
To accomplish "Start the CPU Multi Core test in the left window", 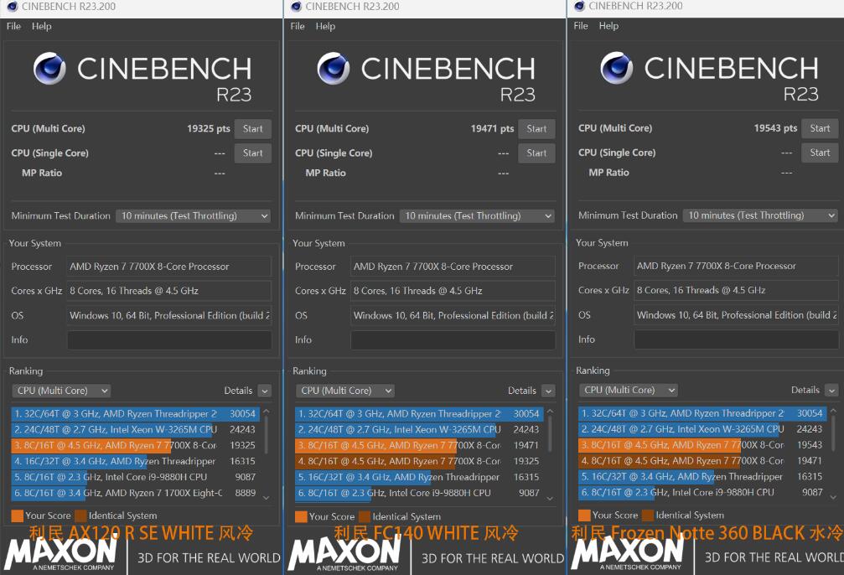I will [x=253, y=129].
